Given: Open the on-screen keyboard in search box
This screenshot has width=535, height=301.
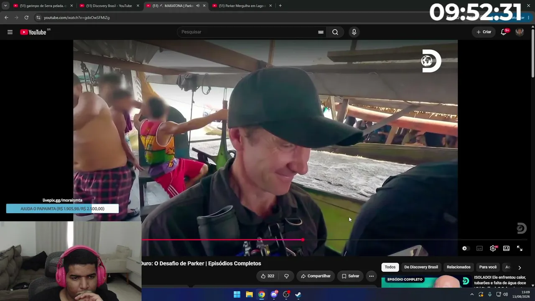Looking at the screenshot, I should point(321,32).
